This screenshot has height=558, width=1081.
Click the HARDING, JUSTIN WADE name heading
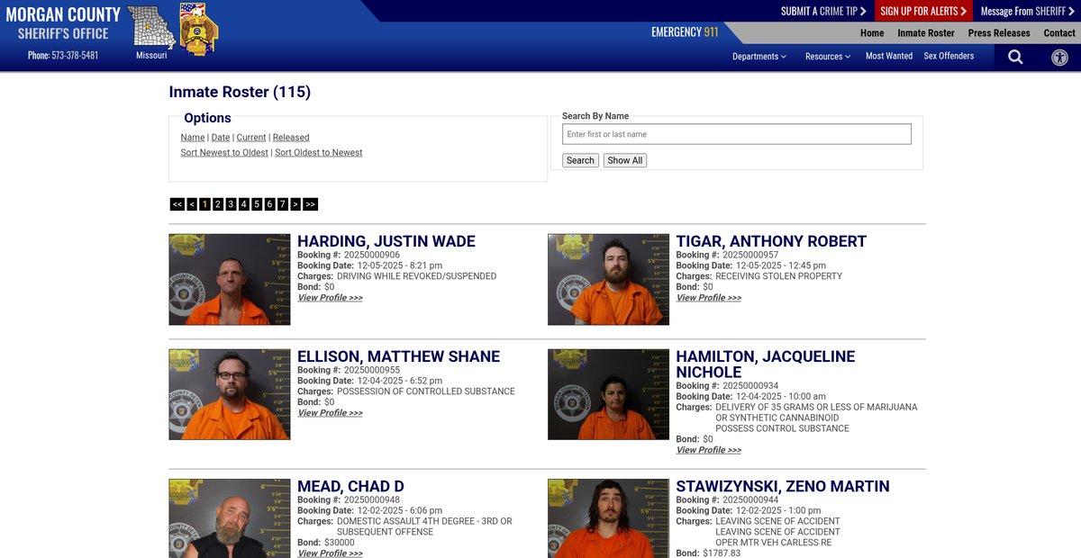point(386,241)
